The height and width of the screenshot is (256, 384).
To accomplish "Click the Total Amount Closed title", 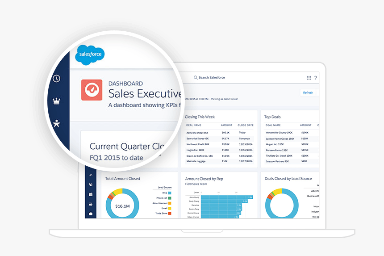I will click(122, 179).
